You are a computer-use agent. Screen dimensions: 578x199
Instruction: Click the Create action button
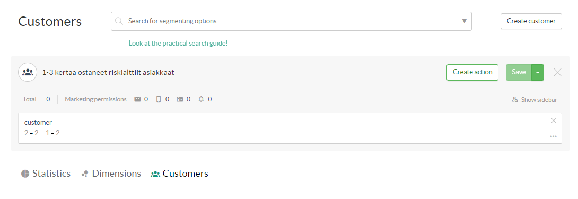coord(472,72)
